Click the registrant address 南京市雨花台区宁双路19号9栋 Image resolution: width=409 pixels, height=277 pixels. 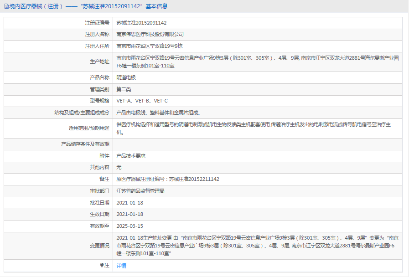point(150,46)
